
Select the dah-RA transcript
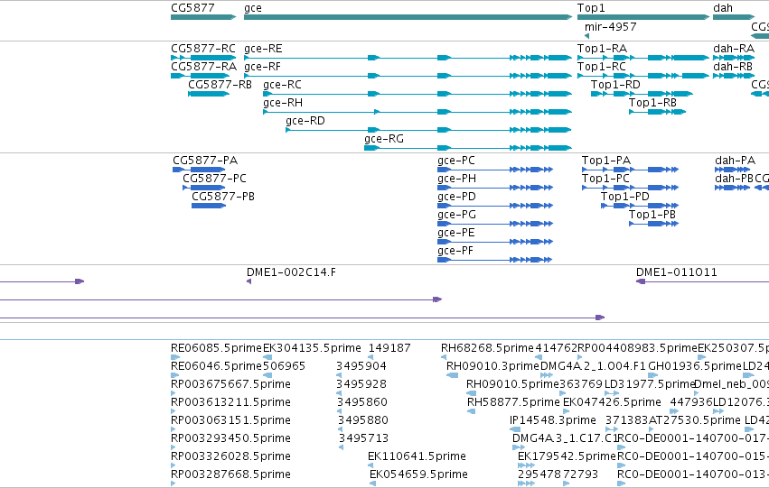[x=734, y=58]
